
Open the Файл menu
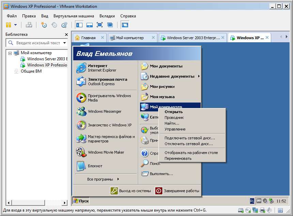click(x=12, y=16)
